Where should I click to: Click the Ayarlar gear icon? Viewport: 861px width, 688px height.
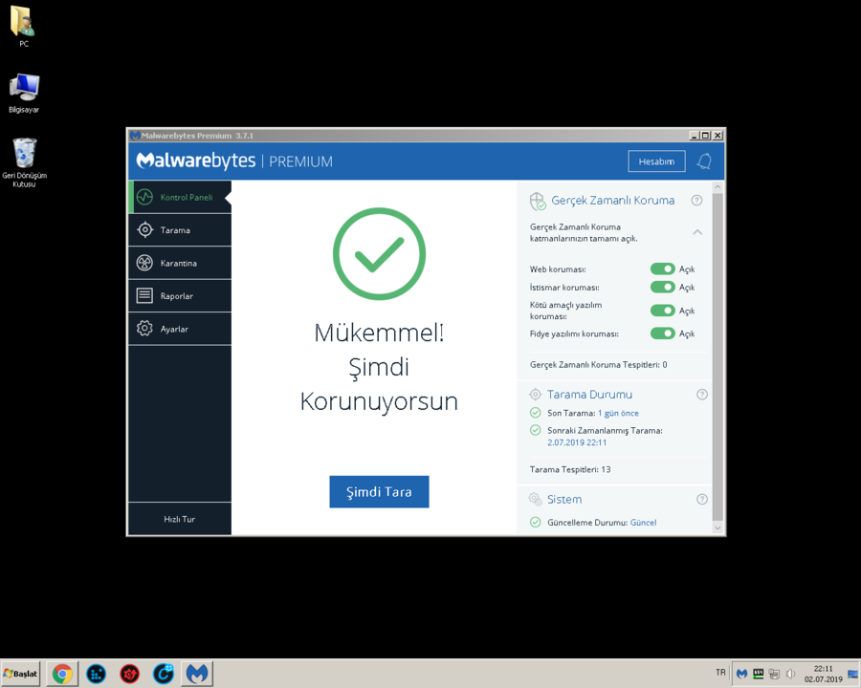pos(144,329)
